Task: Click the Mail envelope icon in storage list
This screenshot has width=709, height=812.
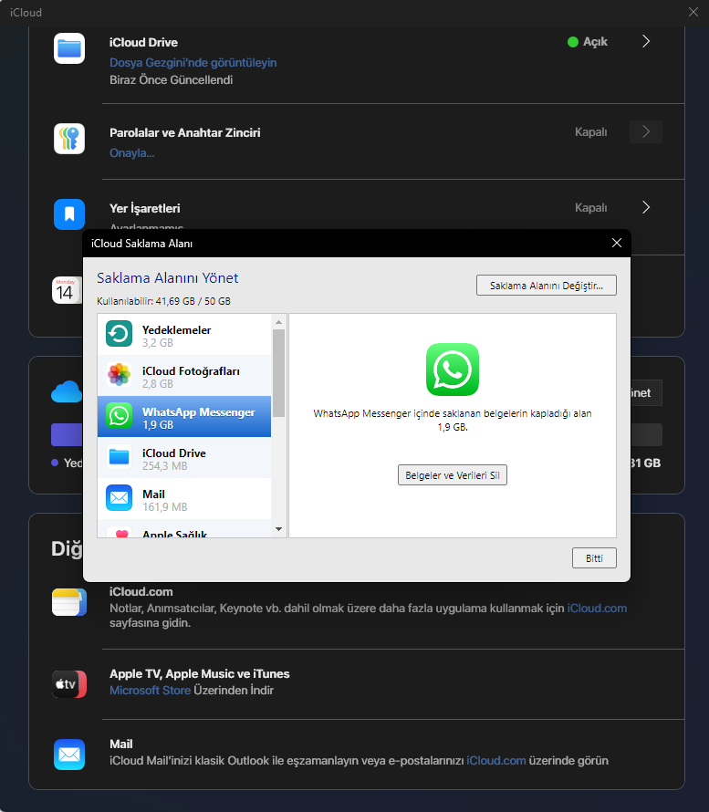Action: tap(120, 497)
